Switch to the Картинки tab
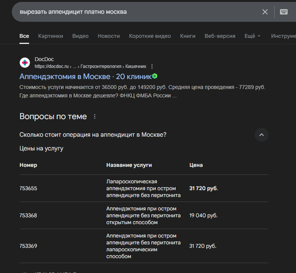This screenshot has width=296, height=273. tap(50, 36)
